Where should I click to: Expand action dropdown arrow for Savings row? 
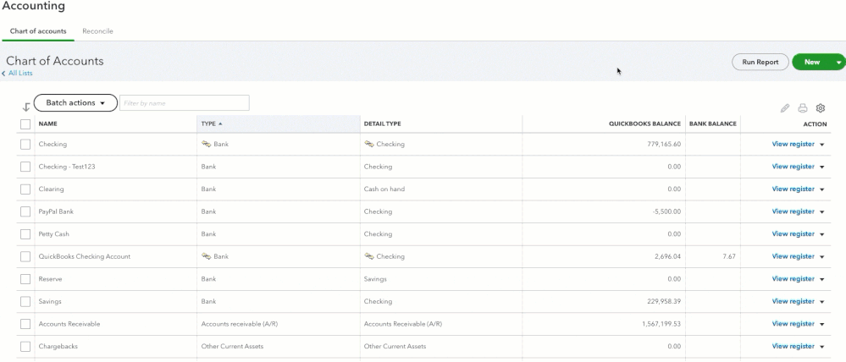click(821, 302)
